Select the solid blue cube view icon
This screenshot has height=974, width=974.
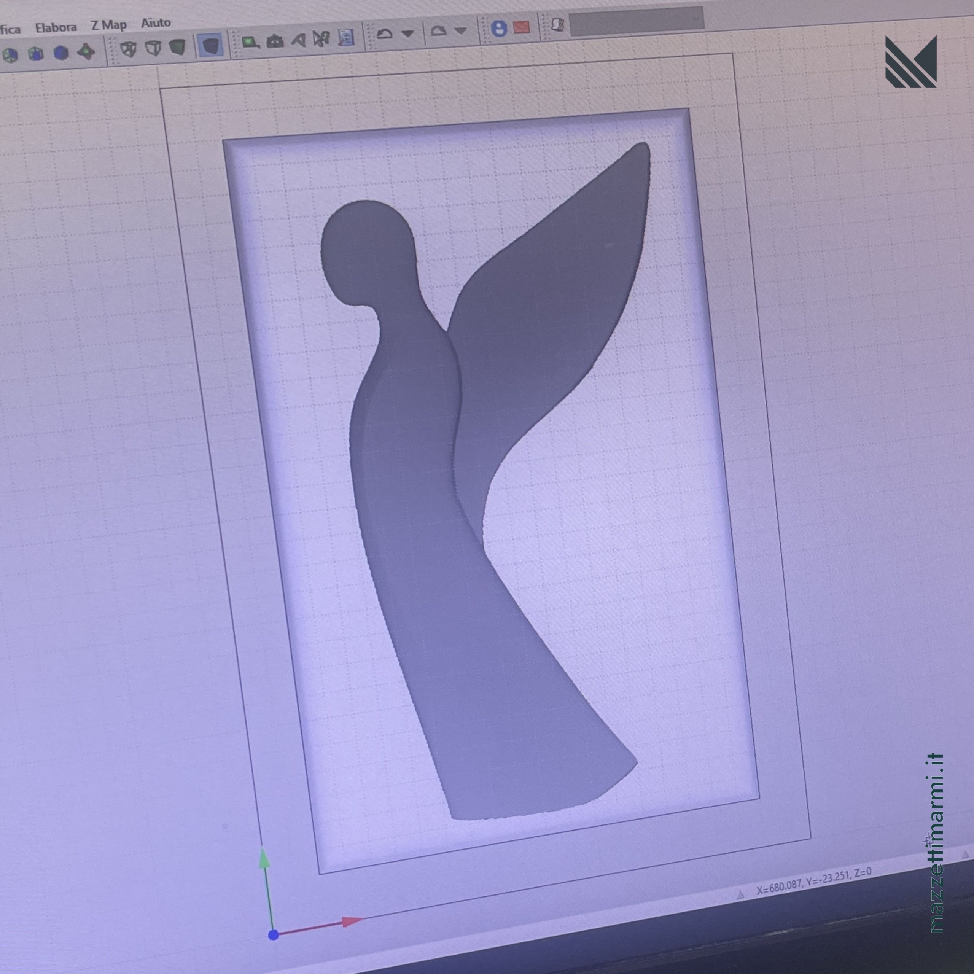coord(60,53)
